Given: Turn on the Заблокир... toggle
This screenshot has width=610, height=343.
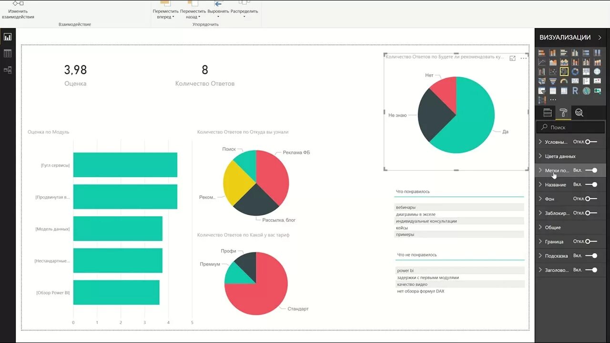Looking at the screenshot, I should [591, 213].
